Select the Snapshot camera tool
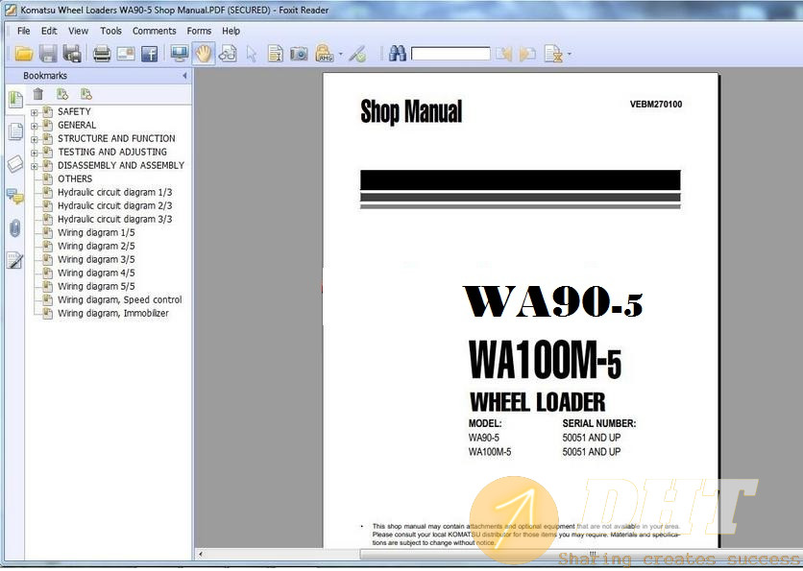Image resolution: width=803 pixels, height=571 pixels. pos(299,53)
